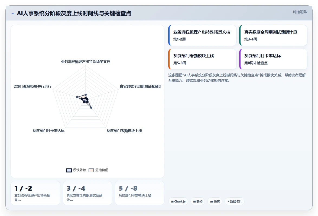Click the radar point on the 灰度部门考勤模块上线 axis
Viewport: 318px width, 216px height.
91,108
